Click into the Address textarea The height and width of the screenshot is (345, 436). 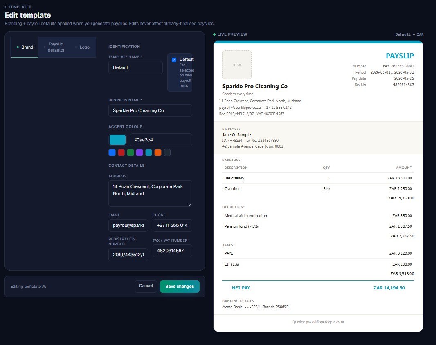pos(150,193)
